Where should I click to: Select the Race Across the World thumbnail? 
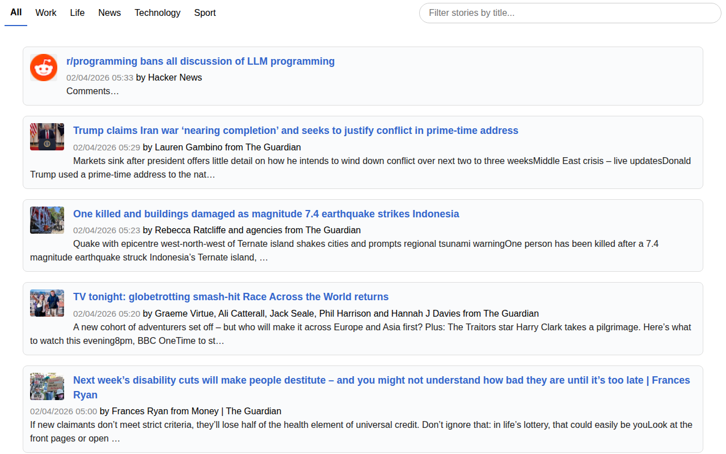[47, 303]
